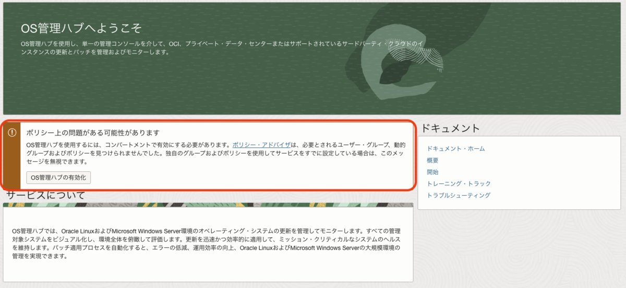Open the 概要 documentation link

432,160
